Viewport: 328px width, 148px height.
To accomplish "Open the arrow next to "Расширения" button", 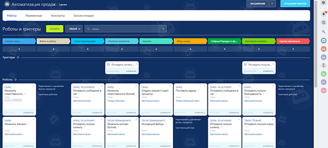I will (x=272, y=3).
